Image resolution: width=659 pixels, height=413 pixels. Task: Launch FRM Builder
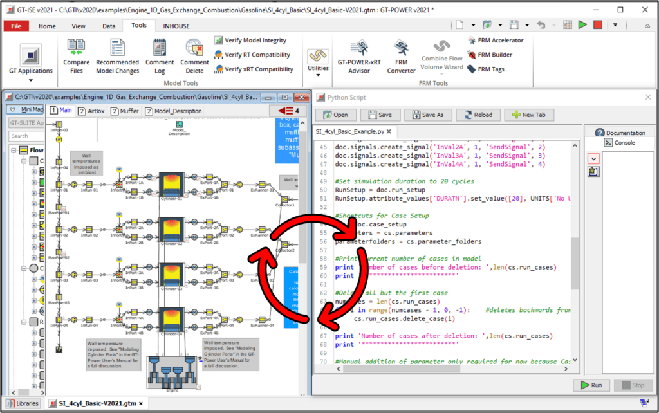click(x=490, y=55)
